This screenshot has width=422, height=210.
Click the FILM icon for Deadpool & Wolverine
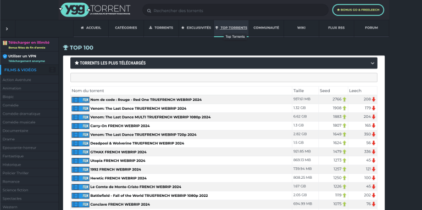(x=80, y=144)
